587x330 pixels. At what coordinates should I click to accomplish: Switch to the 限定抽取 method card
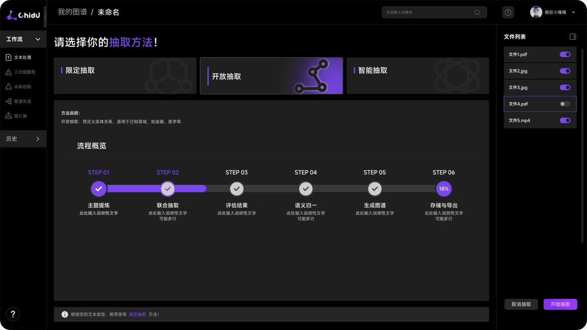coord(125,76)
